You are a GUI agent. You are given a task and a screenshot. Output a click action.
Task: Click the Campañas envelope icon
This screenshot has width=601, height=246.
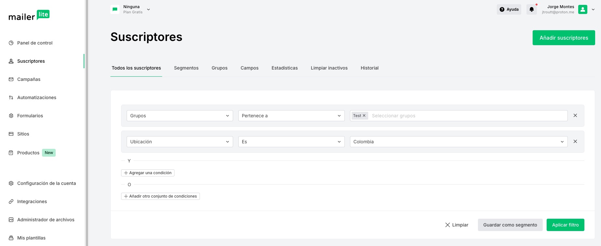pos(11,79)
